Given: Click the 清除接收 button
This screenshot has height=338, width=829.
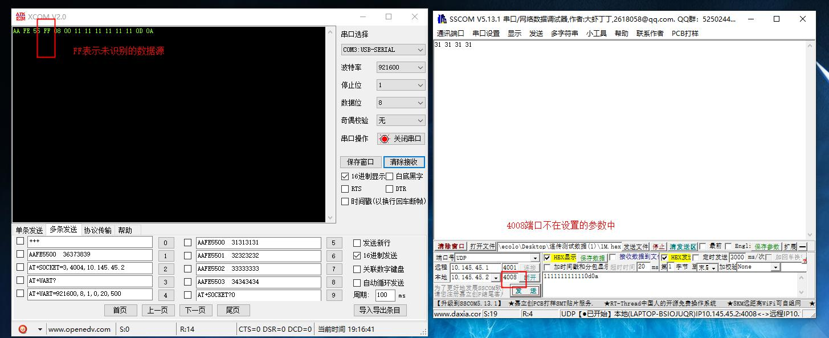Looking at the screenshot, I should point(403,162).
